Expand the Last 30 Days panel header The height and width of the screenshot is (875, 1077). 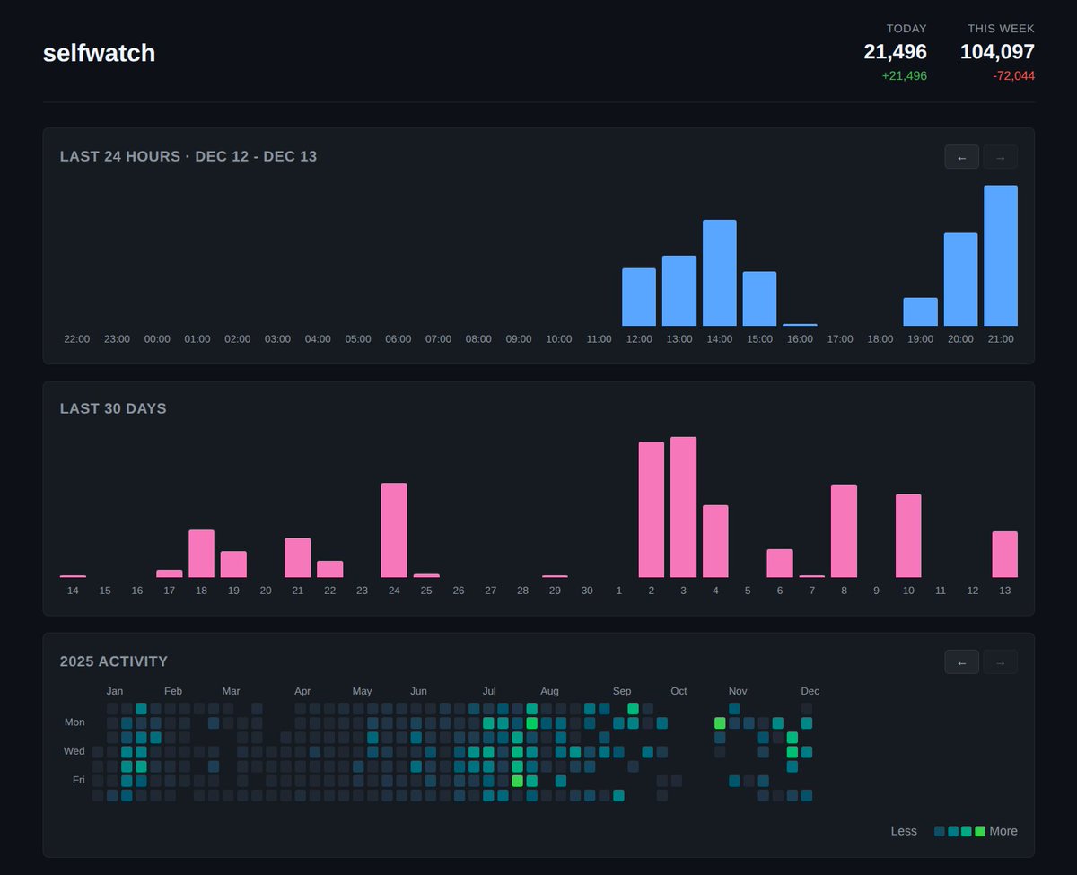[x=113, y=408]
